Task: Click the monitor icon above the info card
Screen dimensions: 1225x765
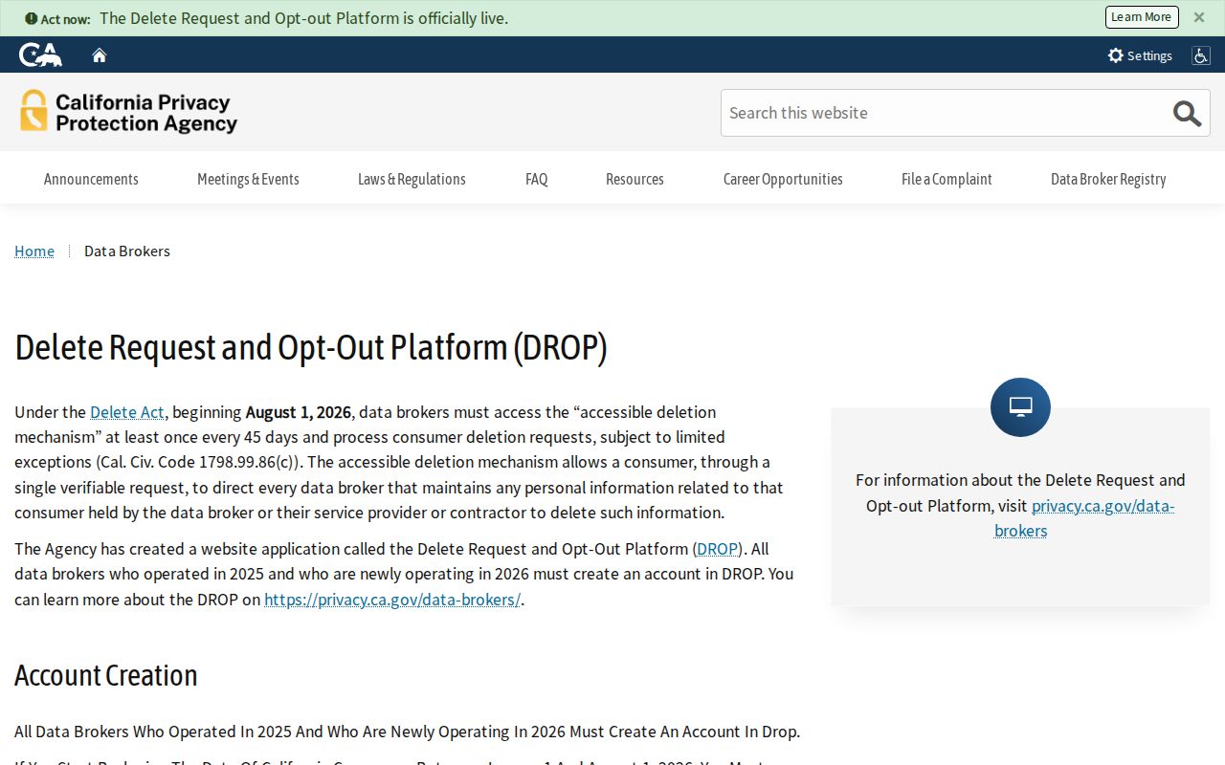Action: [1020, 407]
